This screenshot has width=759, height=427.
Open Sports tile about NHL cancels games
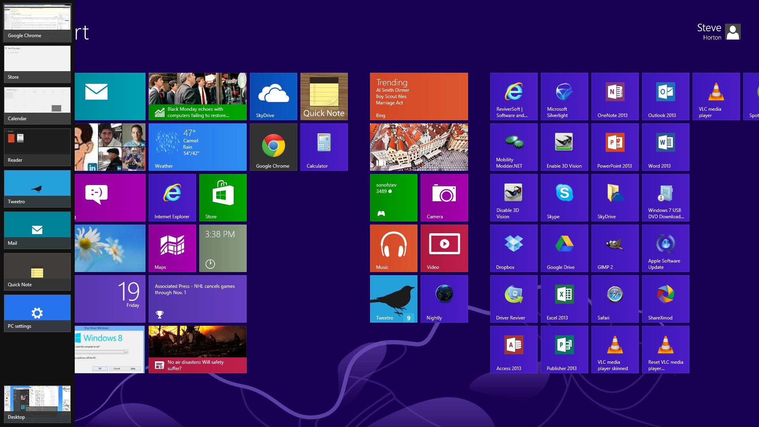[x=198, y=299]
